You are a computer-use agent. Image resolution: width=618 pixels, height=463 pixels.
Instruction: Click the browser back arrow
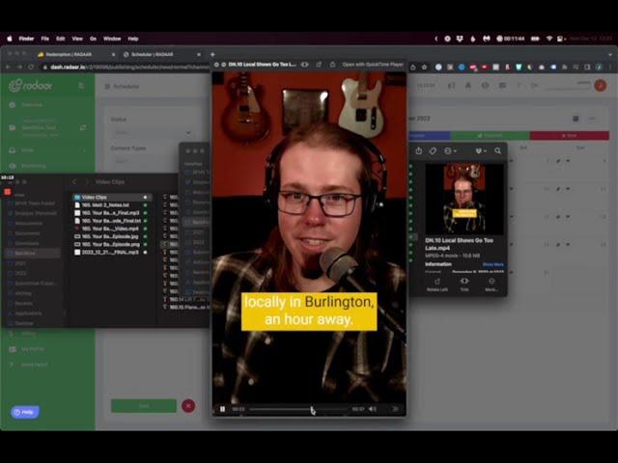[8, 68]
